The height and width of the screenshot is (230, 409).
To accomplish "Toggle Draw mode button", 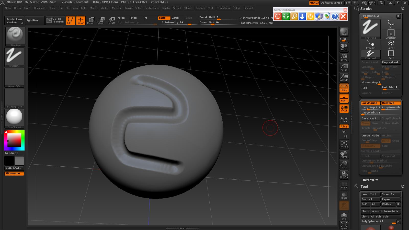I will pyautogui.click(x=81, y=20).
